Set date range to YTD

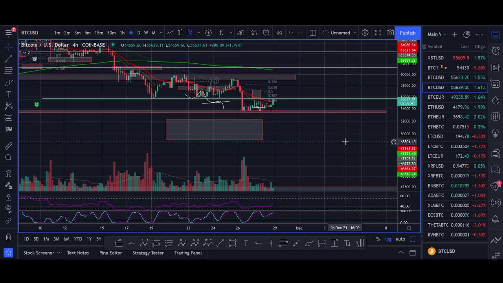pyautogui.click(x=78, y=239)
